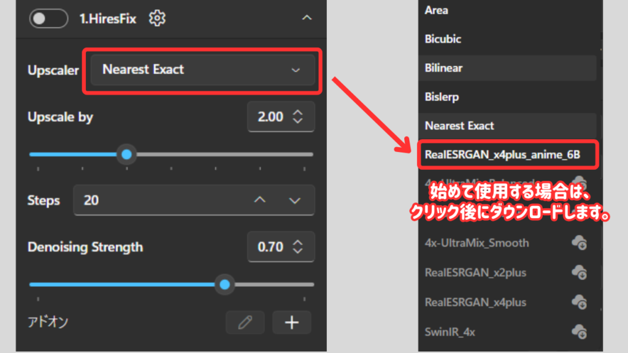The image size is (628, 353).
Task: Decrease the Denoising Strength value stepper
Action: click(x=298, y=251)
